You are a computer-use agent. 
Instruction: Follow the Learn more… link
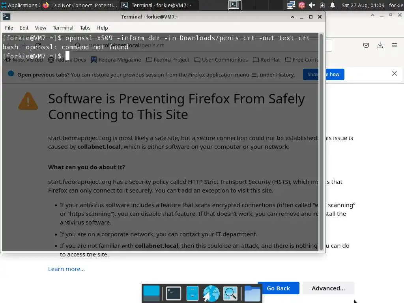coord(66,269)
